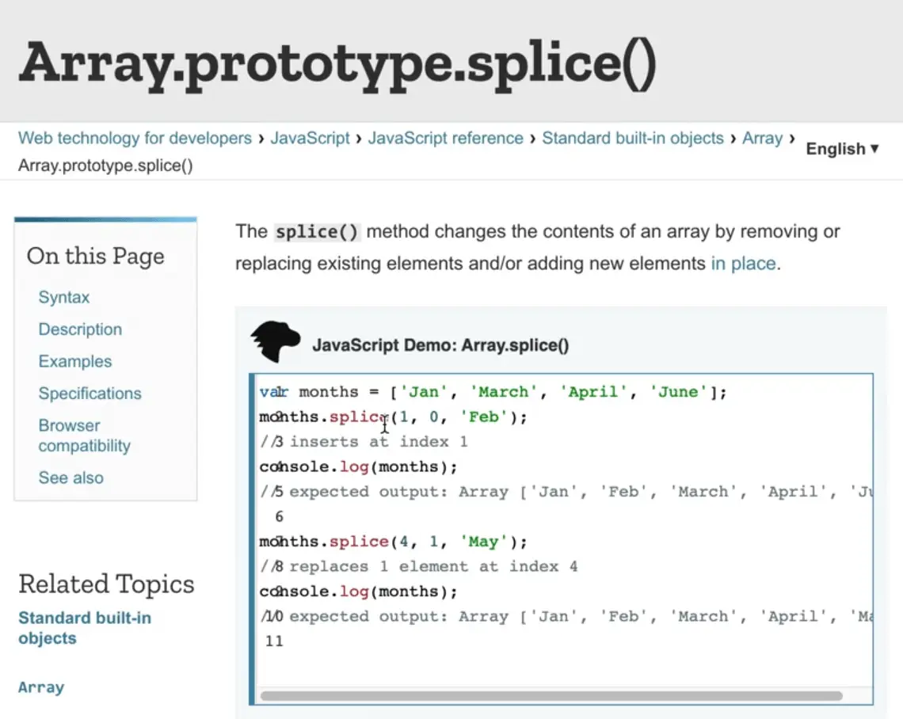Click the Array breadcrumb link
Image resolution: width=903 pixels, height=719 pixels.
coord(762,139)
